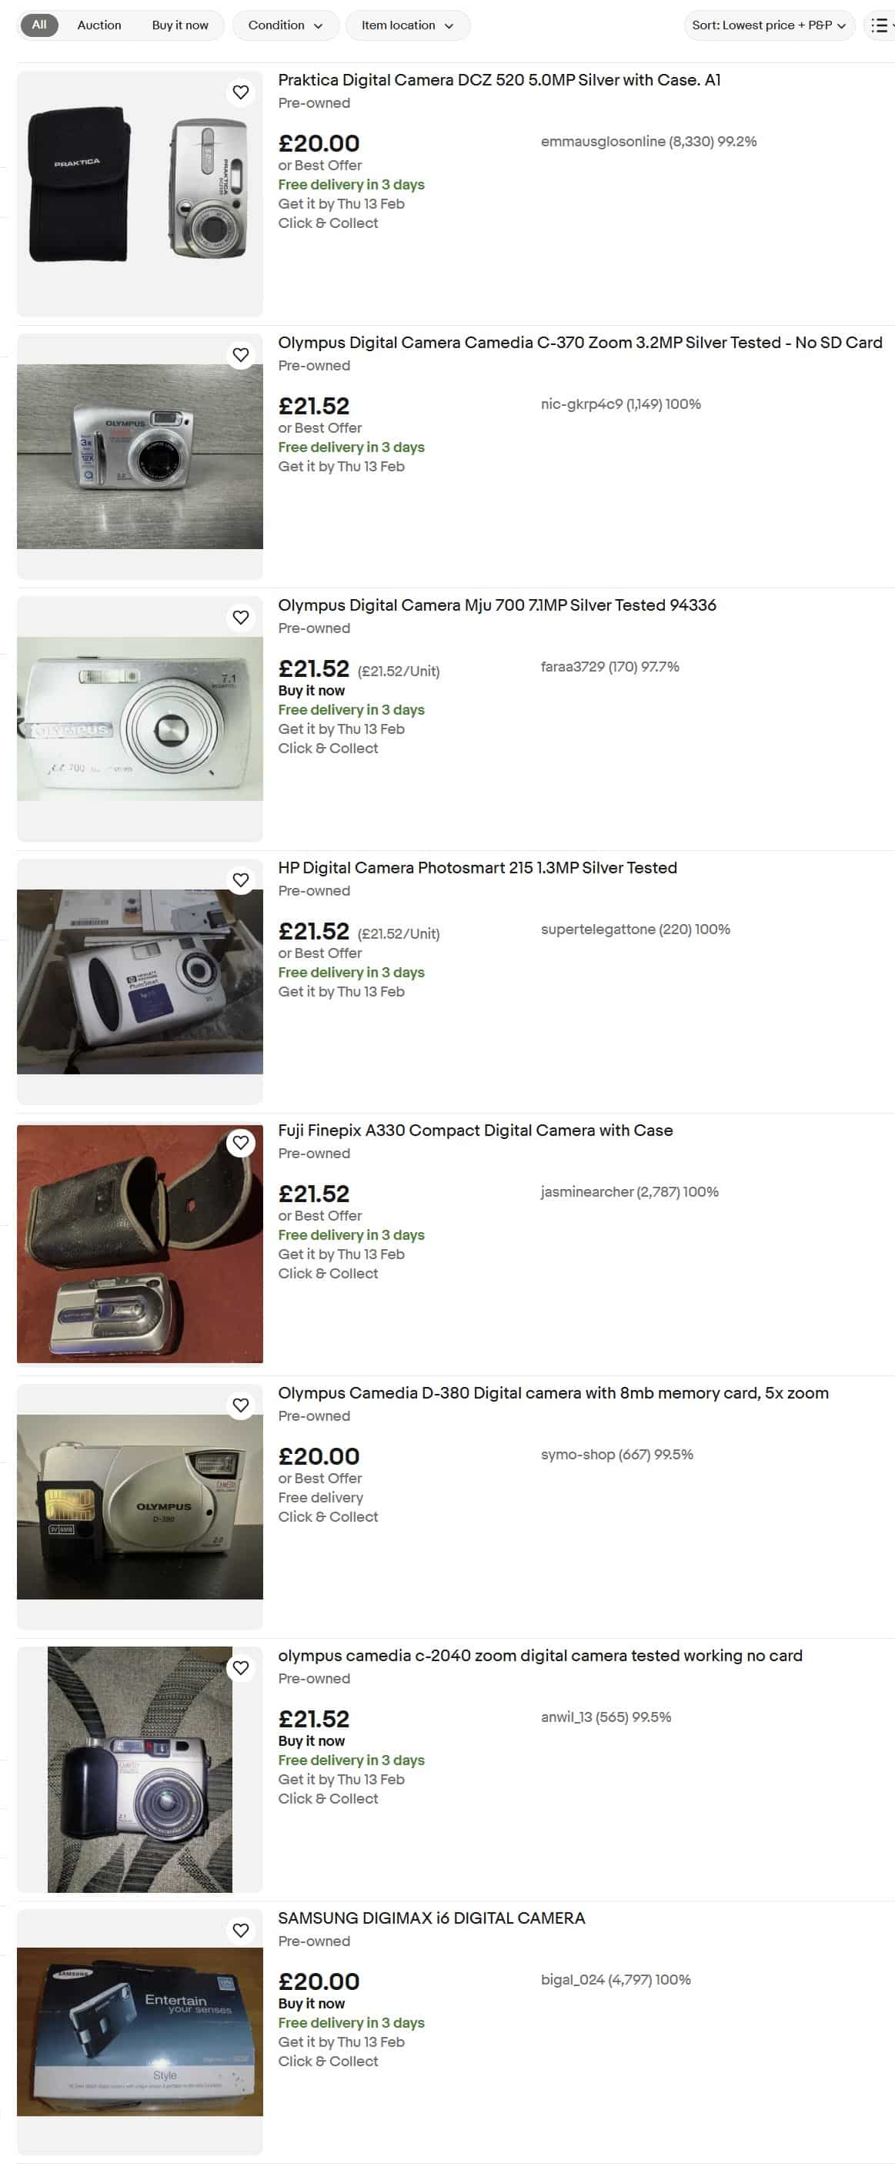
Task: Open the list view options icon
Action: point(880,25)
